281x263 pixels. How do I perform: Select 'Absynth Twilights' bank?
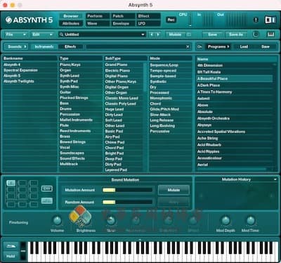tap(19, 82)
